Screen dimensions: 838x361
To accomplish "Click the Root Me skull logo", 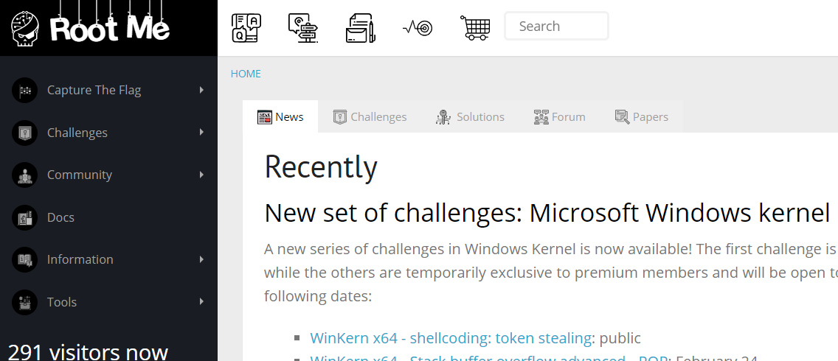I will [24, 28].
